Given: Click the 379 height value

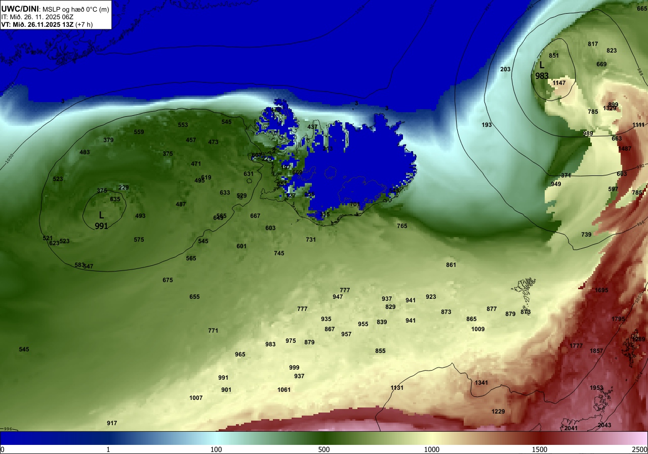Looking at the screenshot, I should [108, 140].
